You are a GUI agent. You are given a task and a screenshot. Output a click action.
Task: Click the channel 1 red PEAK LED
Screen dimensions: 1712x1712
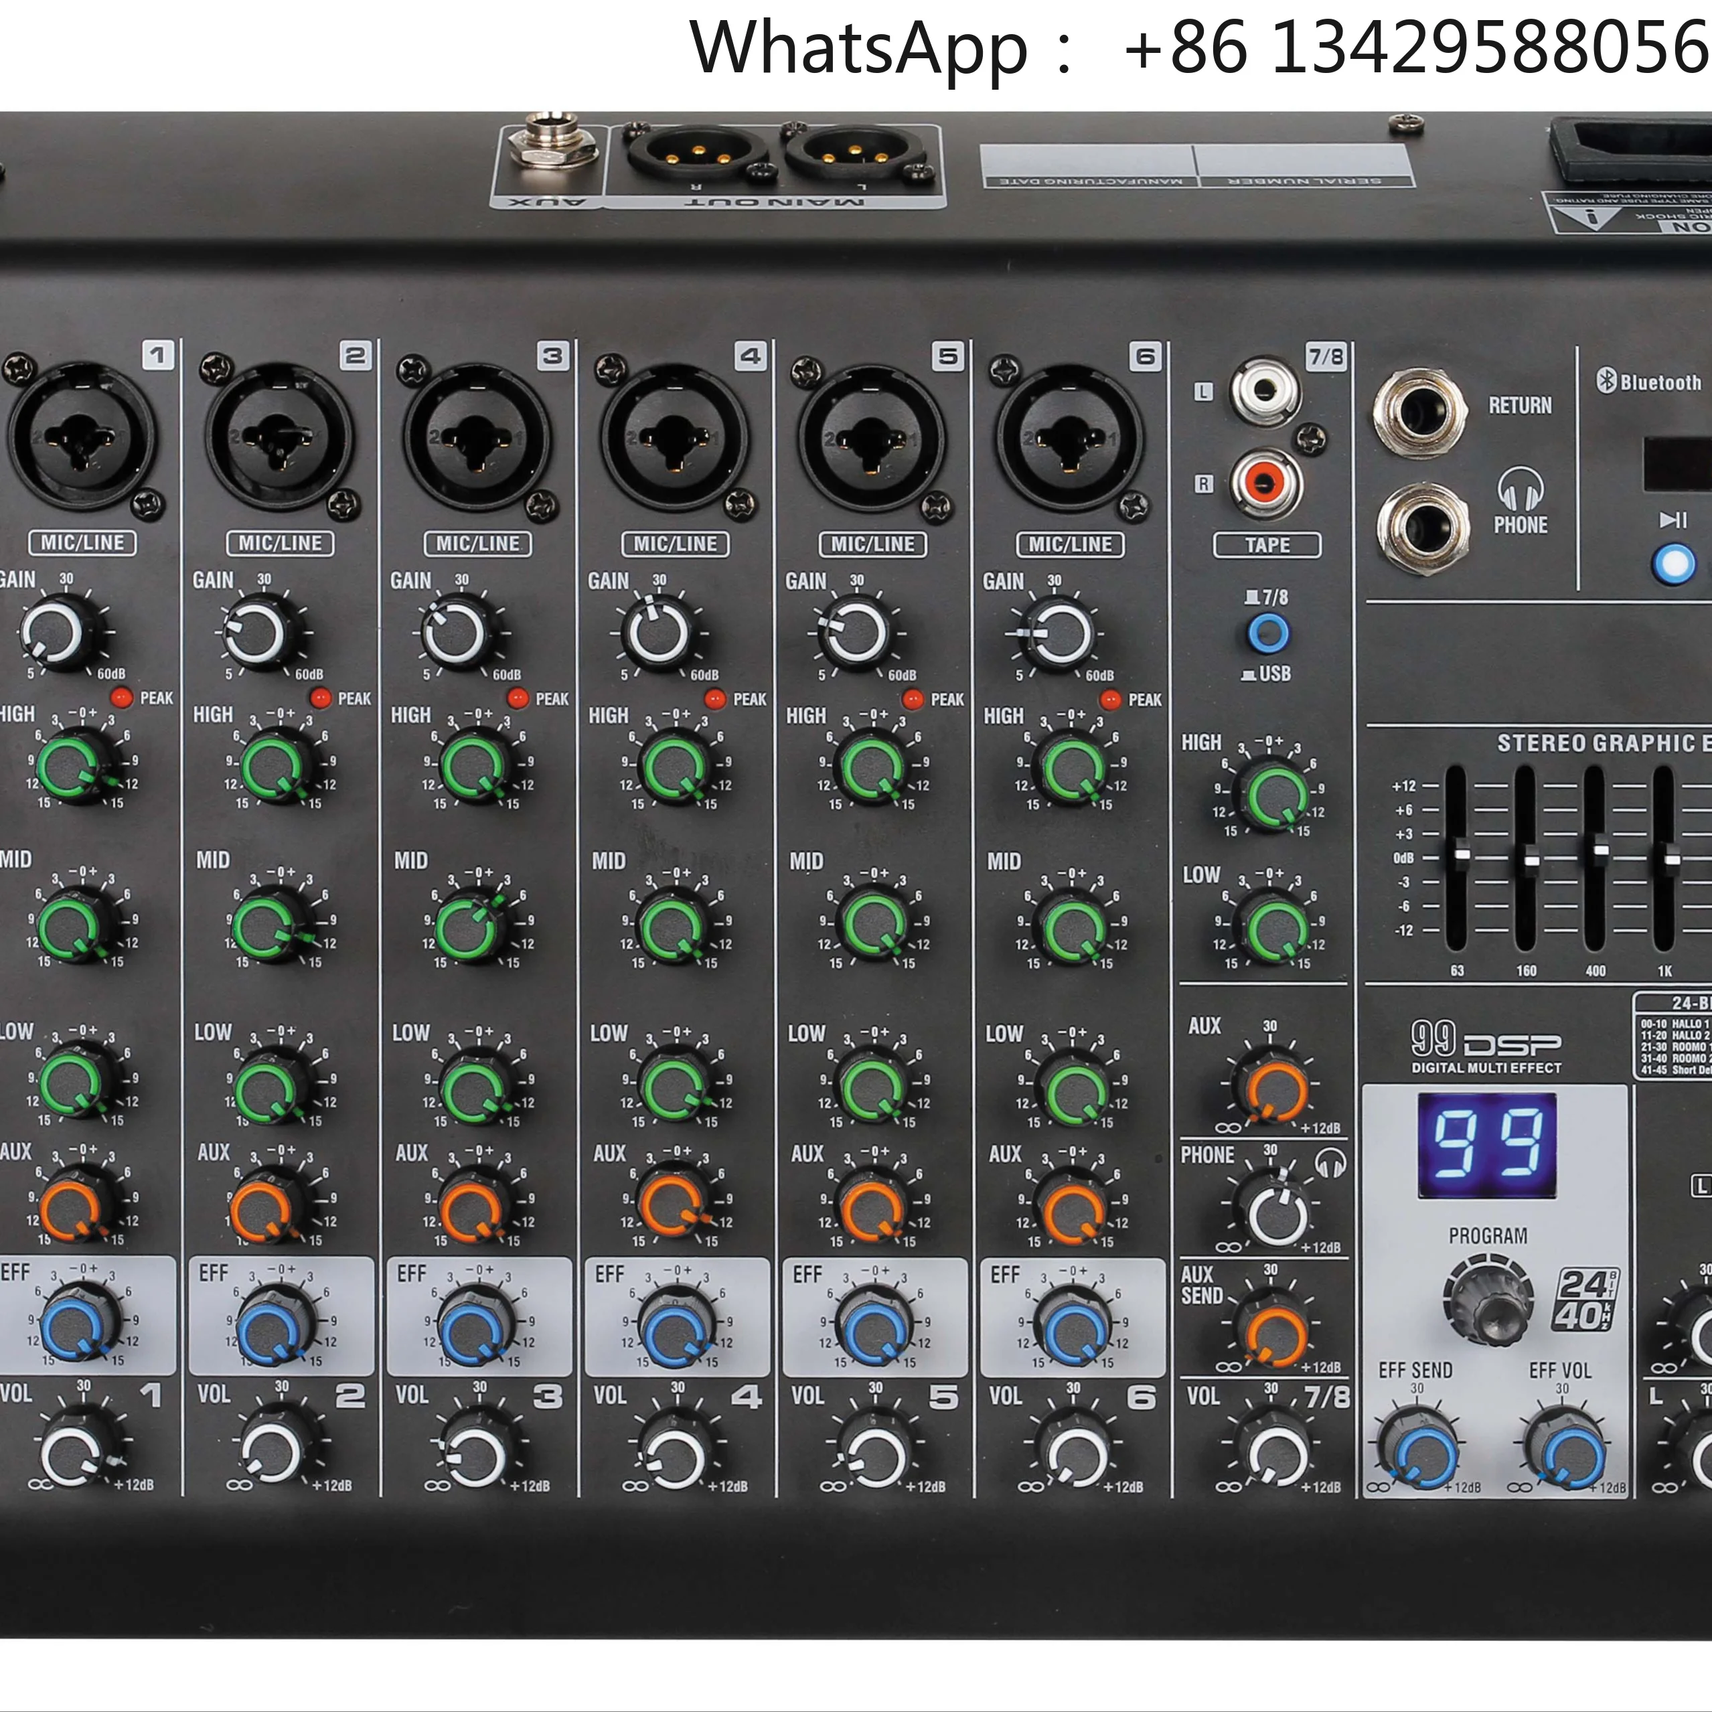click(x=121, y=698)
